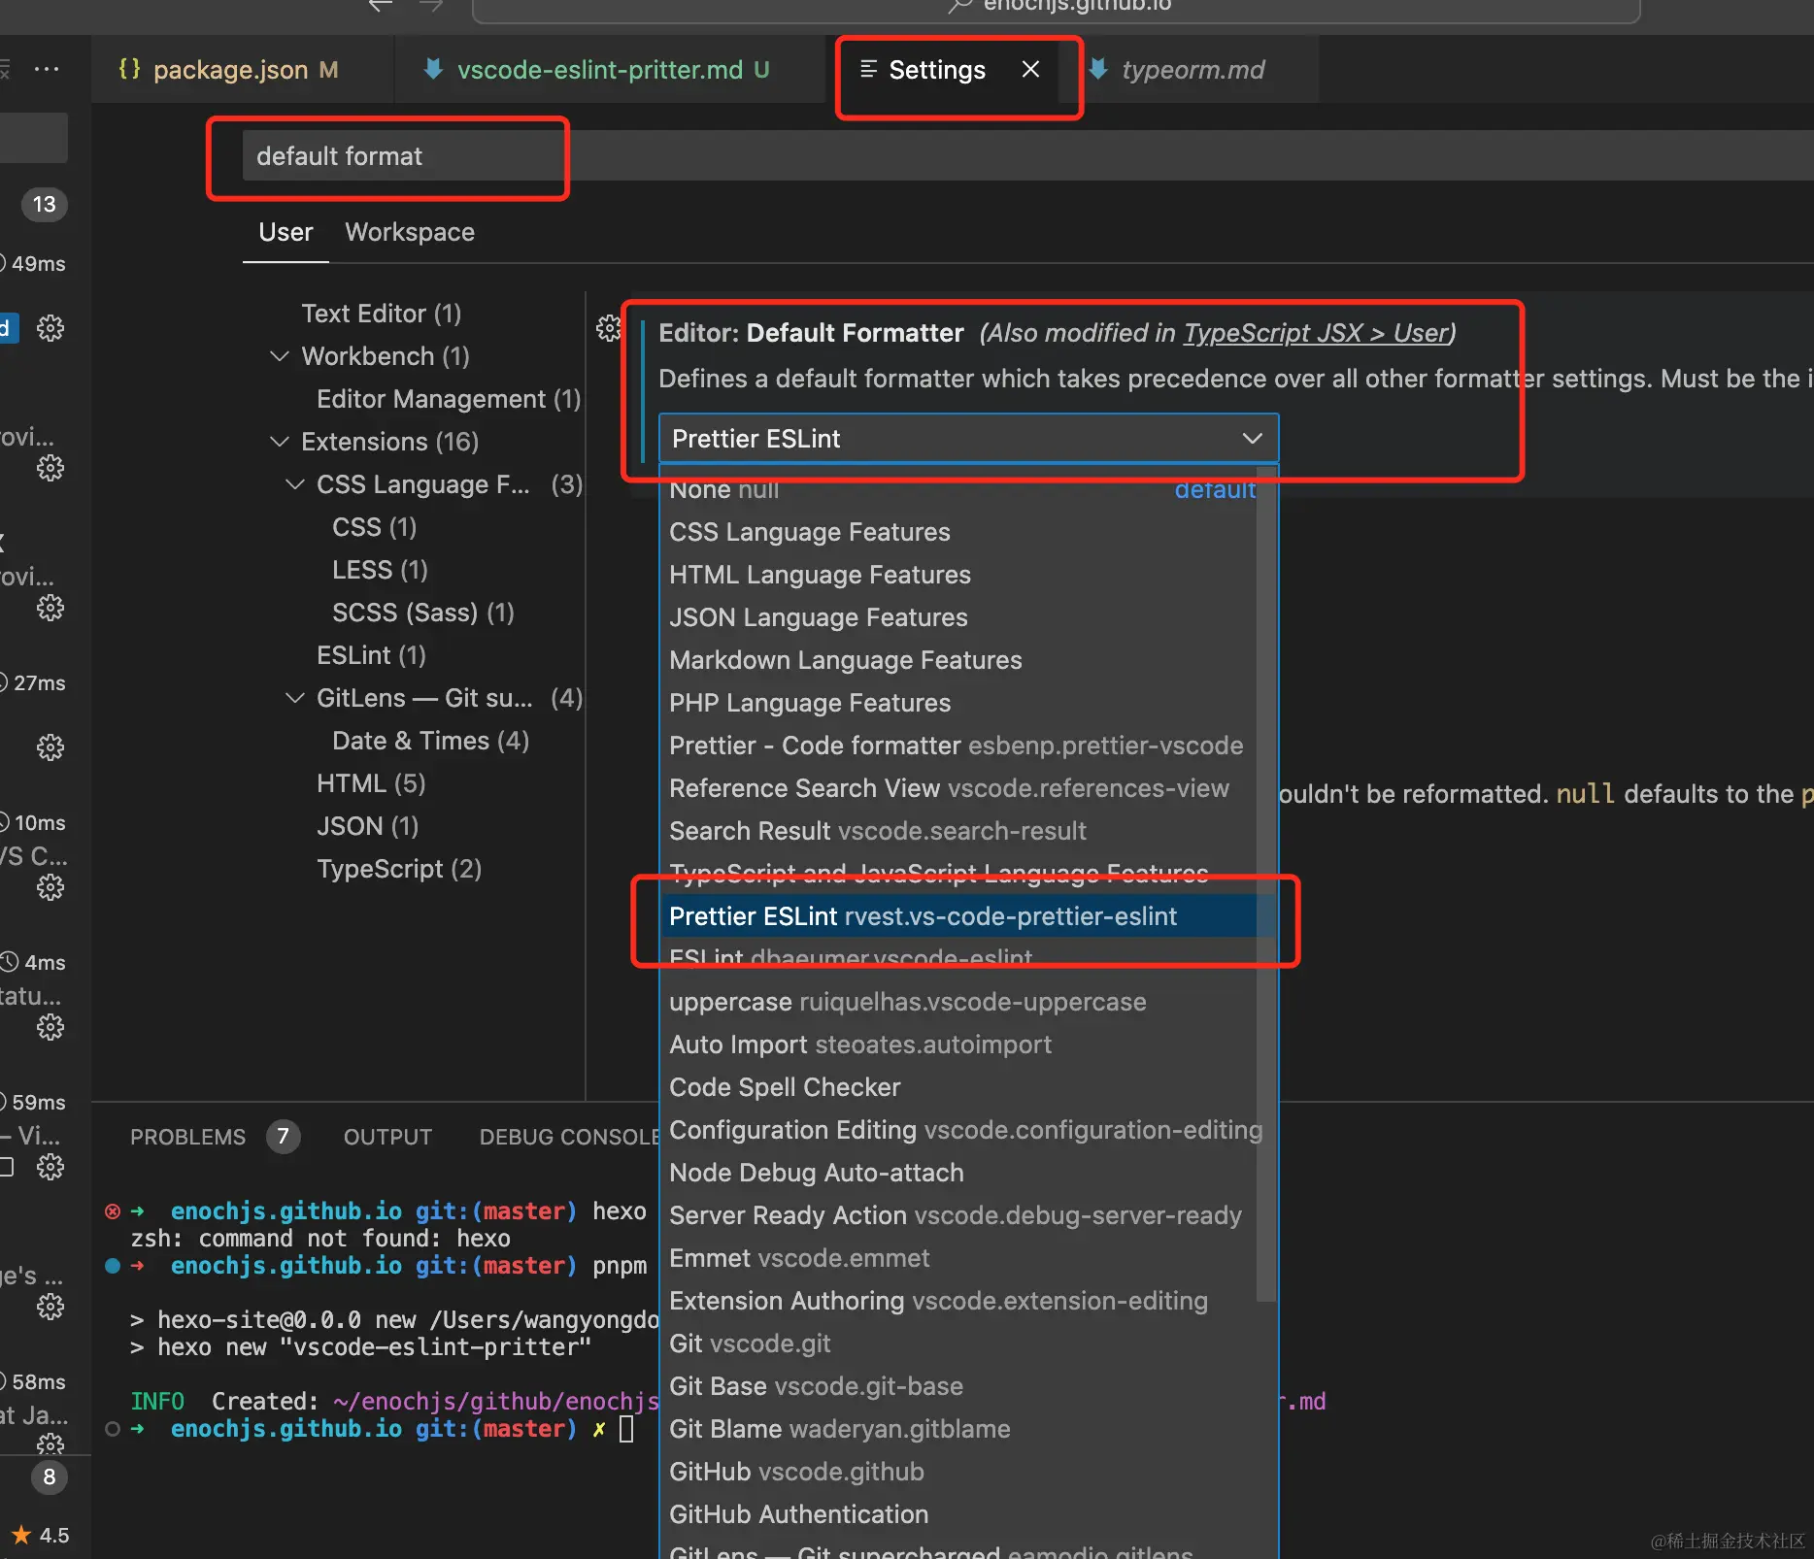
Task: Click manage gear beside 59ms Vi... entry
Action: (50, 1167)
